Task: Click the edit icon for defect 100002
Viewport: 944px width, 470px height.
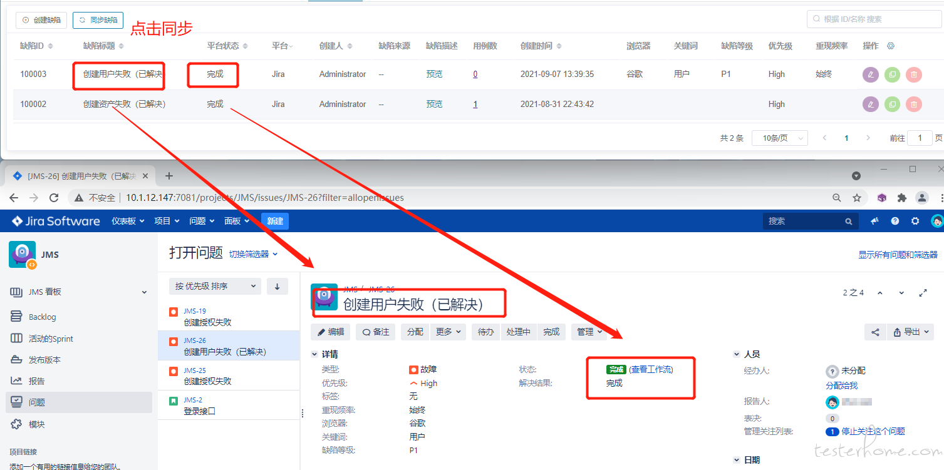Action: click(x=871, y=105)
